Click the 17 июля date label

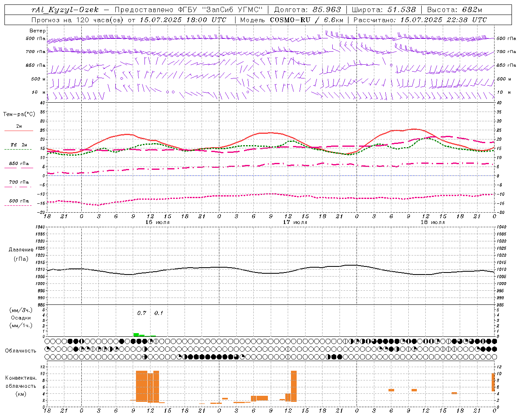point(295,222)
